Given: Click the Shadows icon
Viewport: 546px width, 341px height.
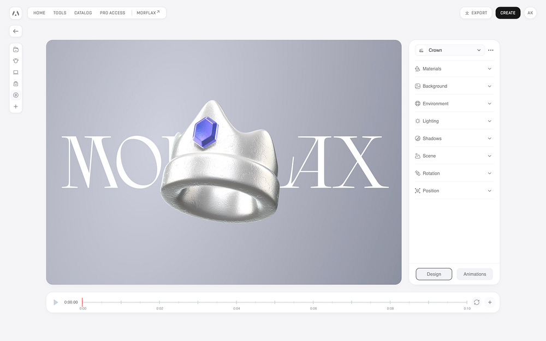Looking at the screenshot, I should pyautogui.click(x=418, y=139).
